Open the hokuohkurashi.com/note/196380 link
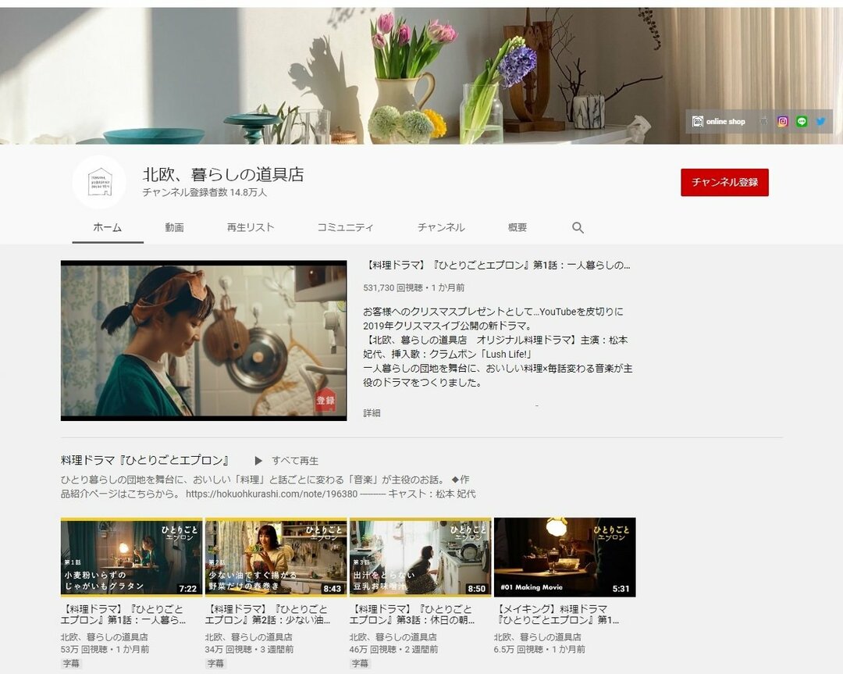 point(272,494)
